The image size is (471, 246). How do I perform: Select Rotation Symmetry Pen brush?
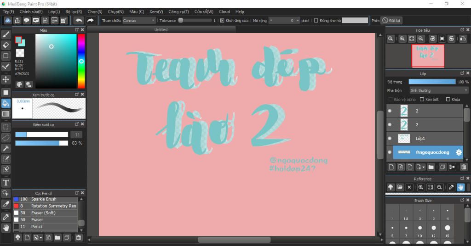46,206
